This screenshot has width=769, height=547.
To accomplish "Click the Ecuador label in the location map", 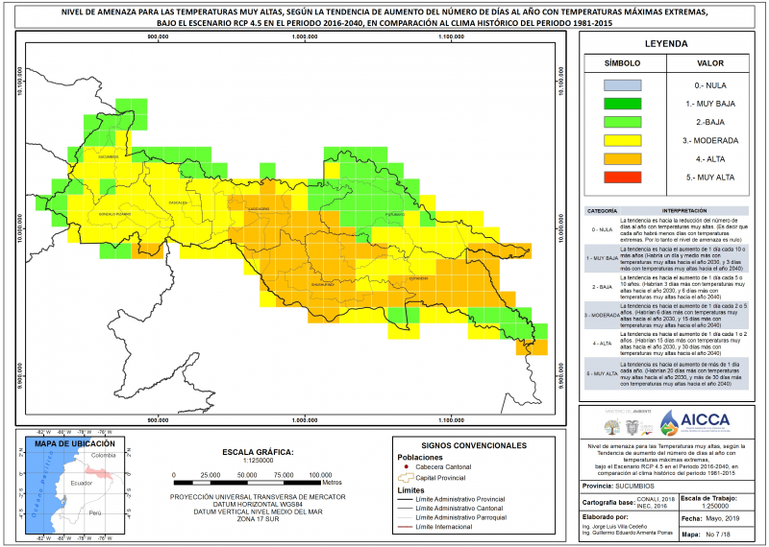I will 81,484.
